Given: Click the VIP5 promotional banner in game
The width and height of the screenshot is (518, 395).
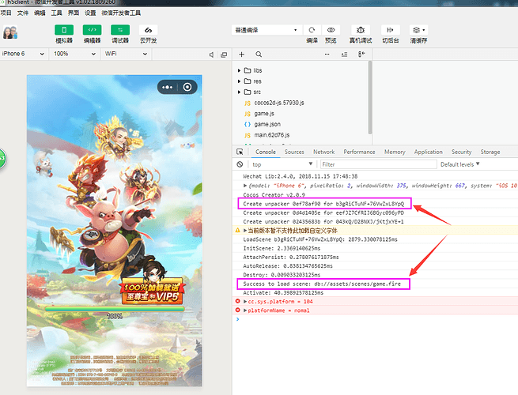Looking at the screenshot, I should pyautogui.click(x=152, y=292).
